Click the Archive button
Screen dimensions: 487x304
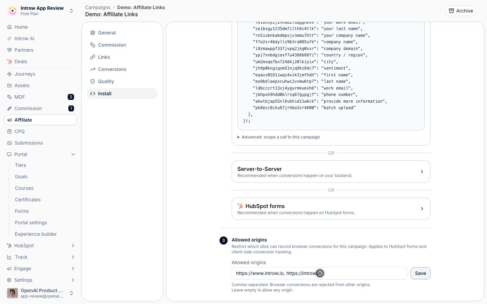click(461, 11)
